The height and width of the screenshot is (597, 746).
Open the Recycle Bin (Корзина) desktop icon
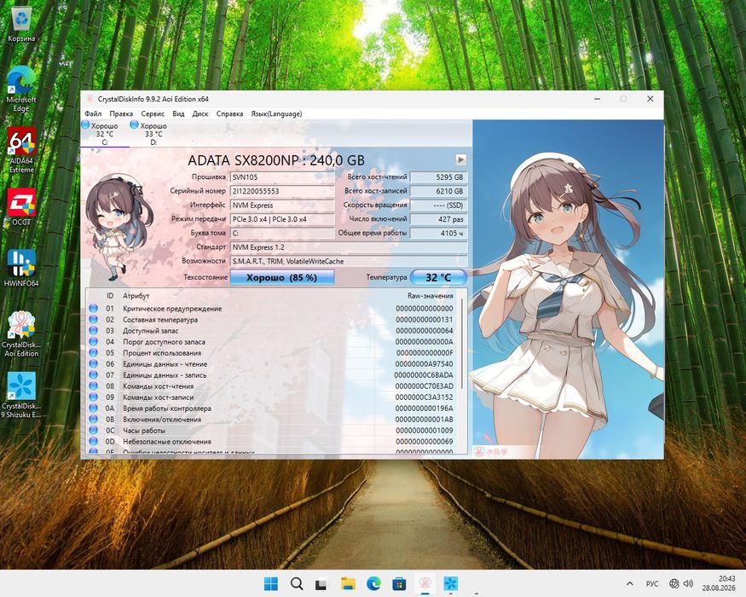(x=21, y=24)
